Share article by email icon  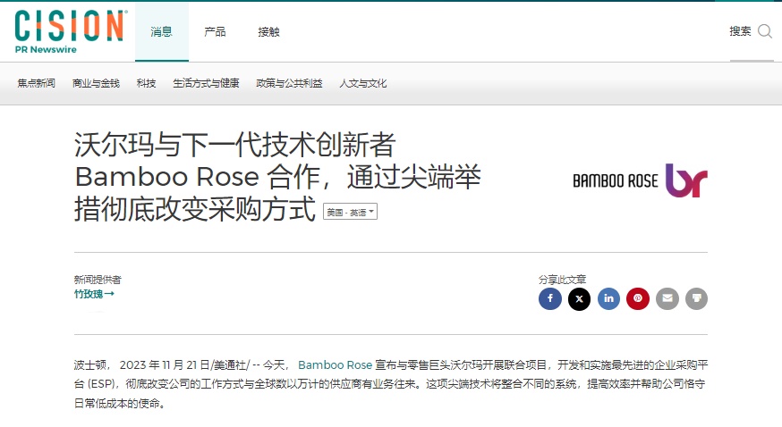[x=667, y=298]
